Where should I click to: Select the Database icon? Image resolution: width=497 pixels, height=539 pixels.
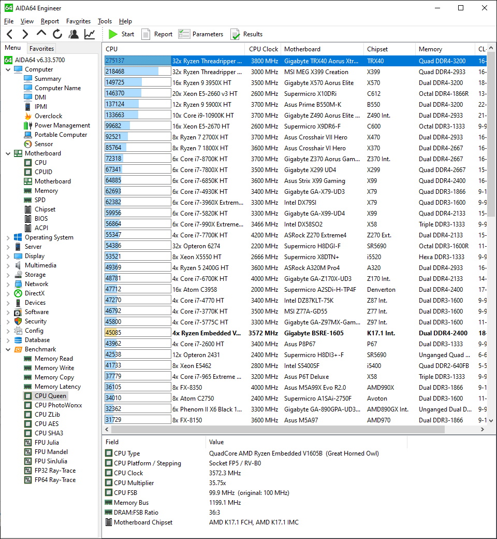click(x=18, y=340)
